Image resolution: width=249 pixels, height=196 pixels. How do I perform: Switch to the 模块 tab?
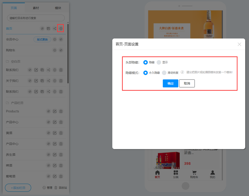coord(58,8)
